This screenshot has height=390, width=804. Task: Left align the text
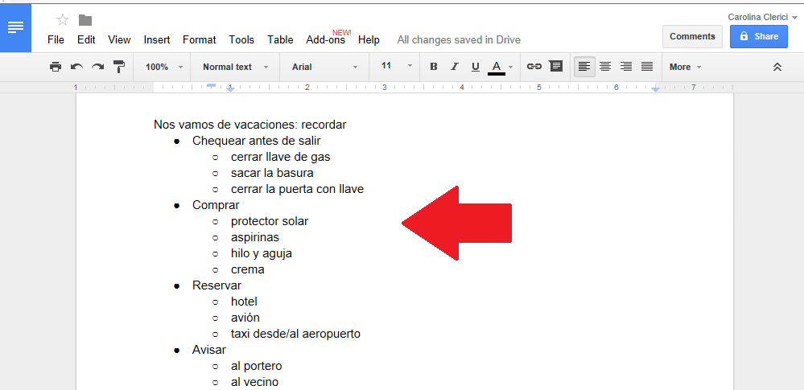tap(584, 67)
